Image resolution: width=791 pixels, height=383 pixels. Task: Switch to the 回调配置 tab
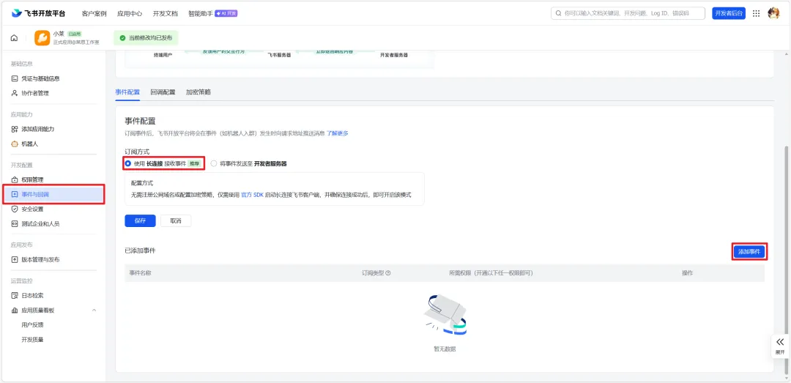click(163, 92)
